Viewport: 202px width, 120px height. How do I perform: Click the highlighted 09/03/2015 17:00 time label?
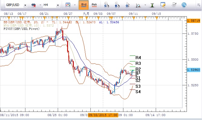pos(103,115)
